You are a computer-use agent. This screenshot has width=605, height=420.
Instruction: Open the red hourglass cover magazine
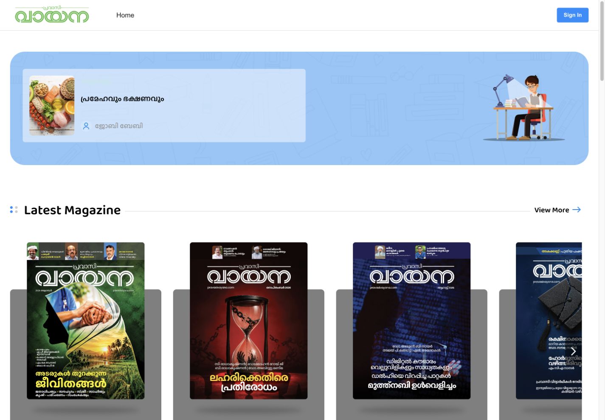(x=249, y=321)
